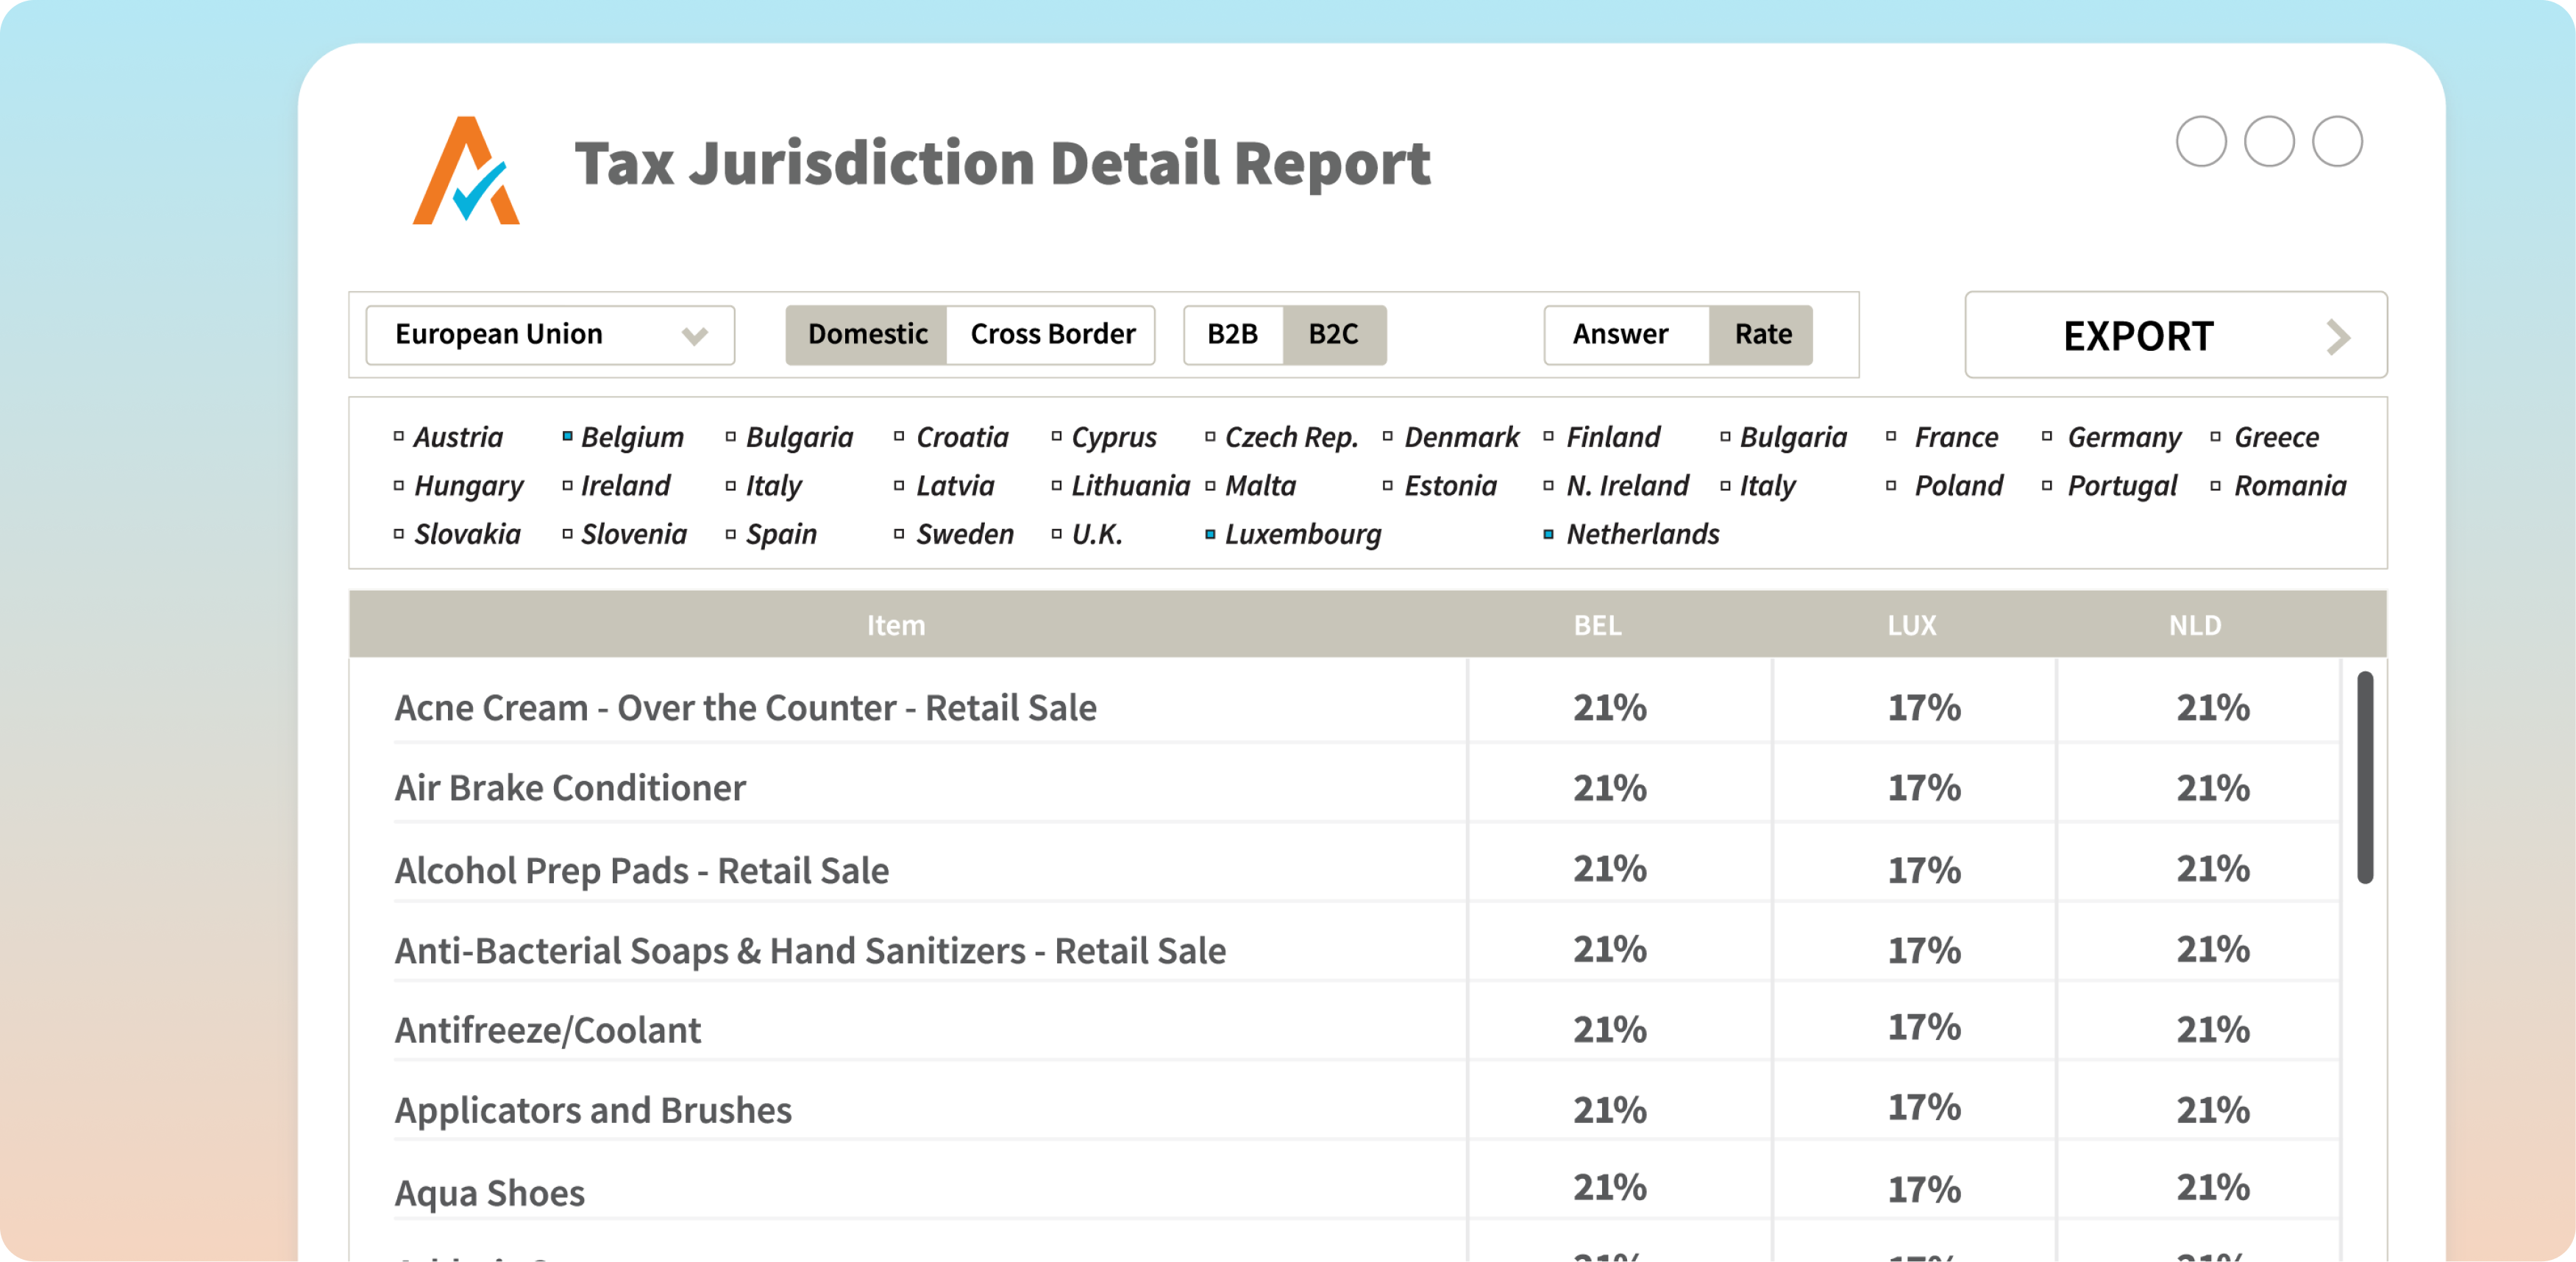Select the Antifreeze/Coolant row item

click(548, 1030)
